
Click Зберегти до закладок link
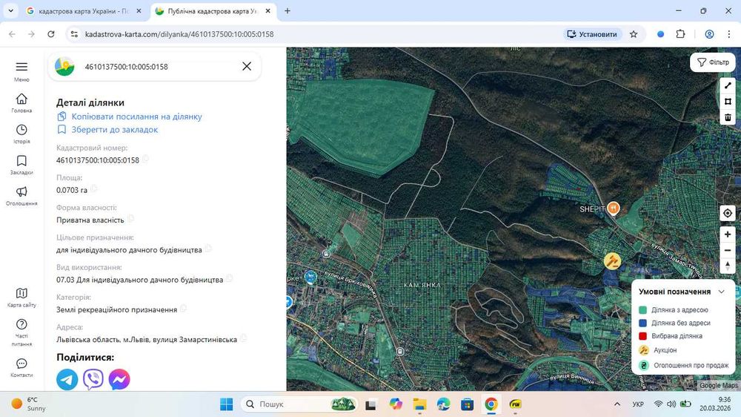tap(114, 130)
